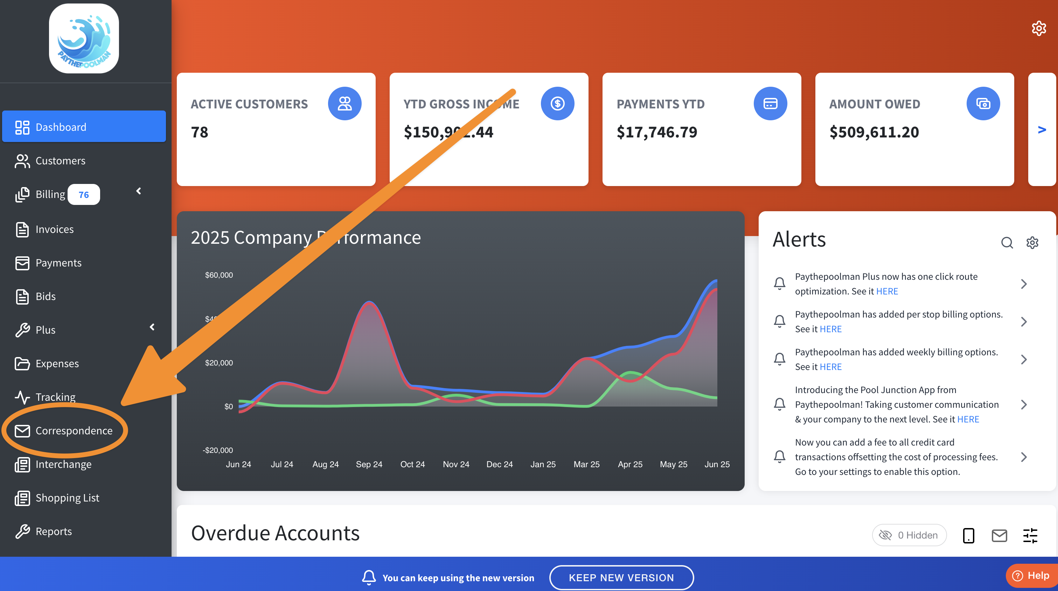Open Overdue Accounts filter sliders icon
1058x591 pixels.
1030,535
